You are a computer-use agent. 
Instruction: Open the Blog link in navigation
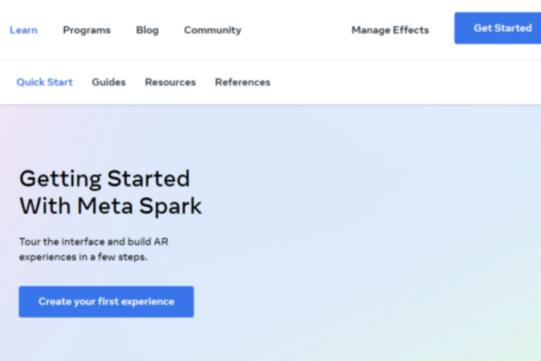pyautogui.click(x=147, y=30)
